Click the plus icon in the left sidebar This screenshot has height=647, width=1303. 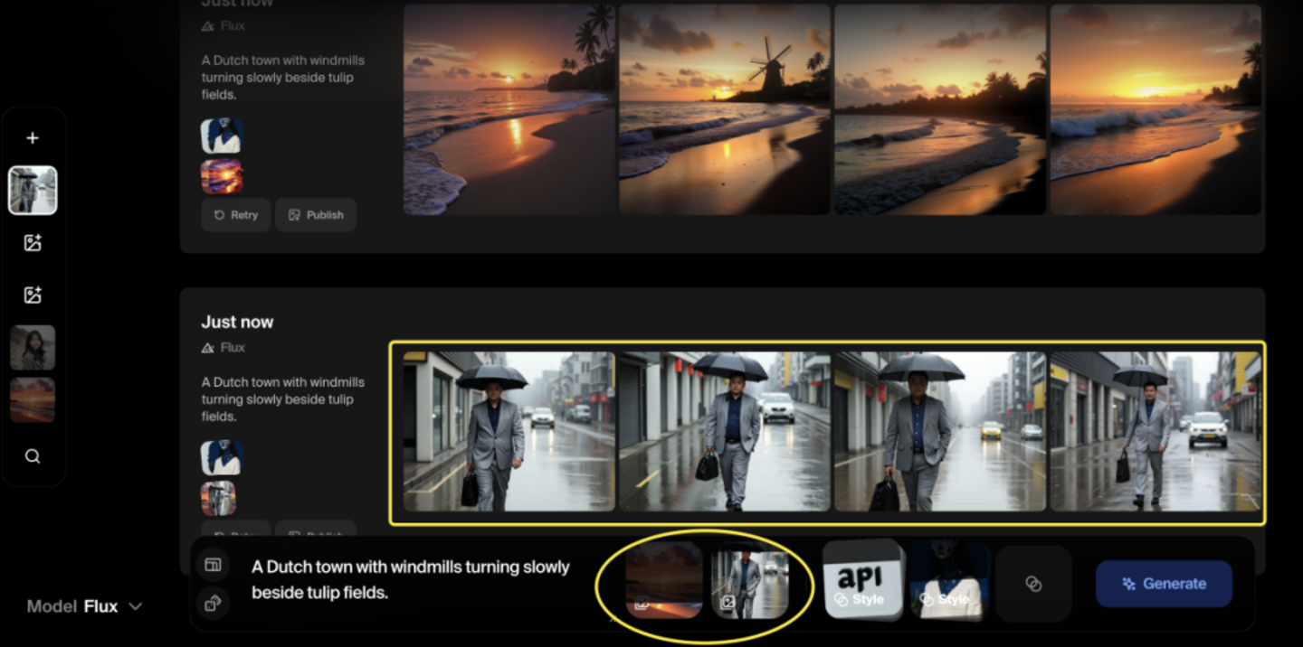[x=33, y=138]
